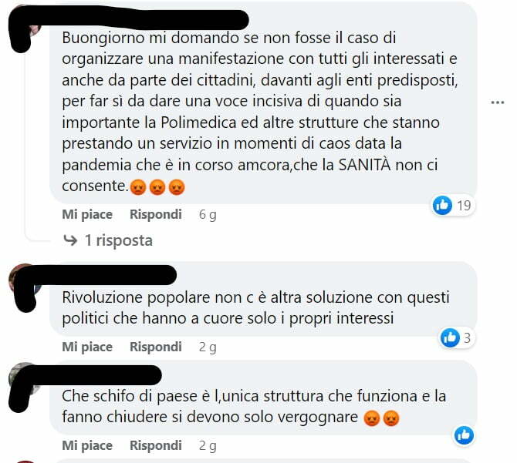
Task: Click 'Mi piace' under the 'Rivoluzione popolare' comment
Action: point(87,347)
